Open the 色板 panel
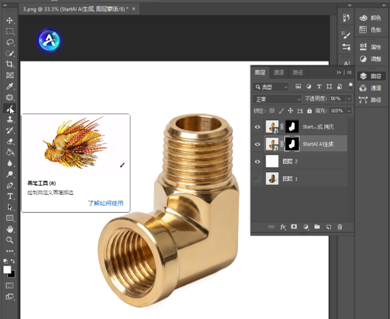 tap(371, 30)
